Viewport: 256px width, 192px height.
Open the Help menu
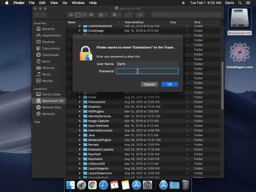93,3
